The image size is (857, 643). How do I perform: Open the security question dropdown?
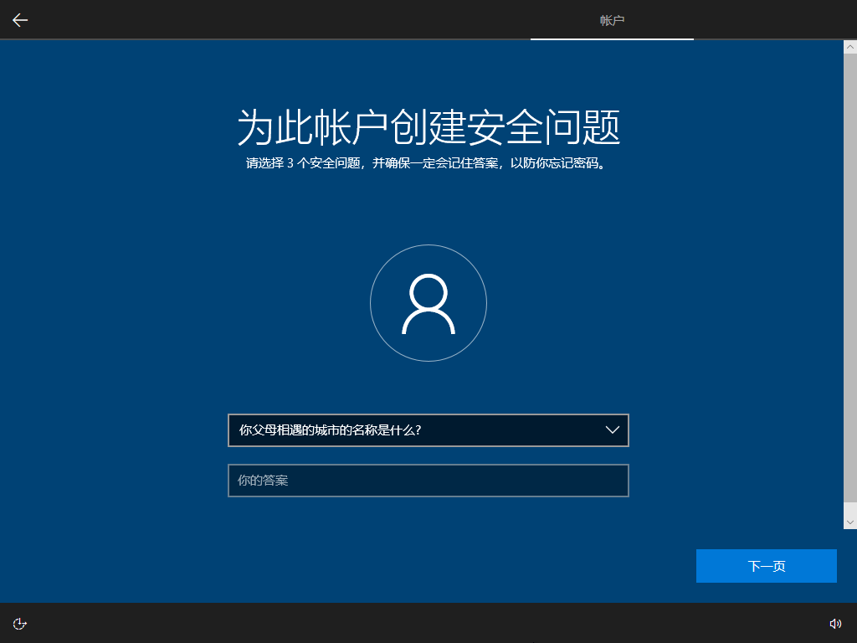tap(428, 430)
